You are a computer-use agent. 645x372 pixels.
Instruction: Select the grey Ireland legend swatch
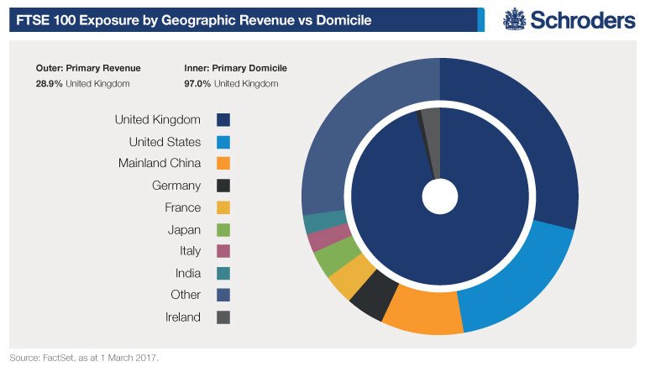pos(223,317)
